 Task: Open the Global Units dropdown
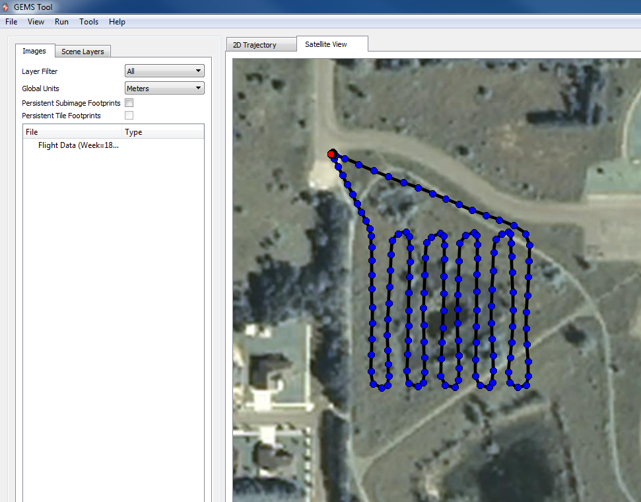pos(164,88)
